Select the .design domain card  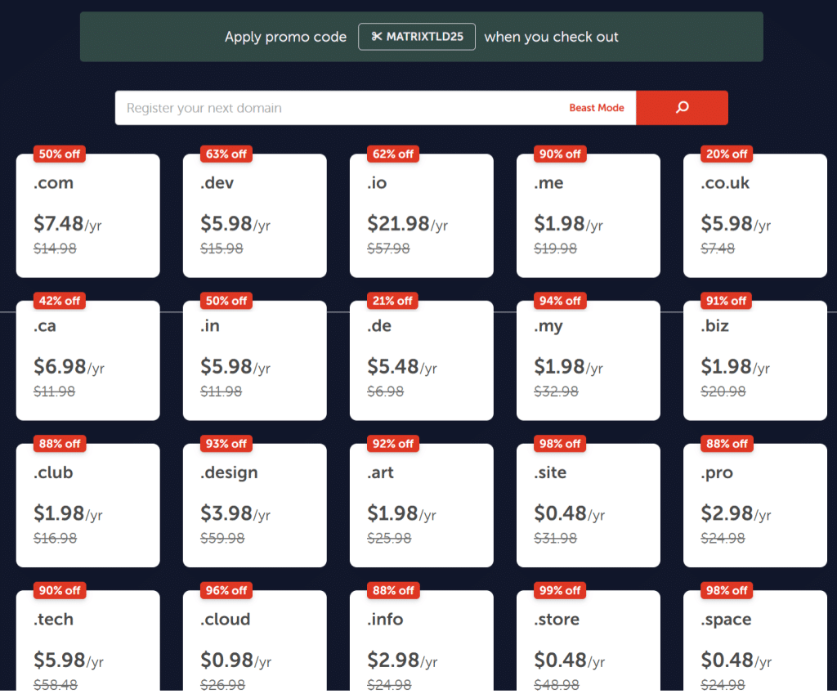click(x=254, y=504)
